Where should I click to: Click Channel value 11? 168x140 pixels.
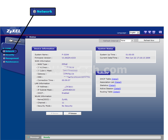click(63, 103)
